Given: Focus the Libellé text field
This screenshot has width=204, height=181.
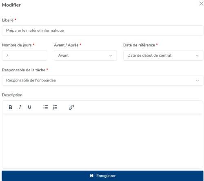Looking at the screenshot, I should 103,31.
